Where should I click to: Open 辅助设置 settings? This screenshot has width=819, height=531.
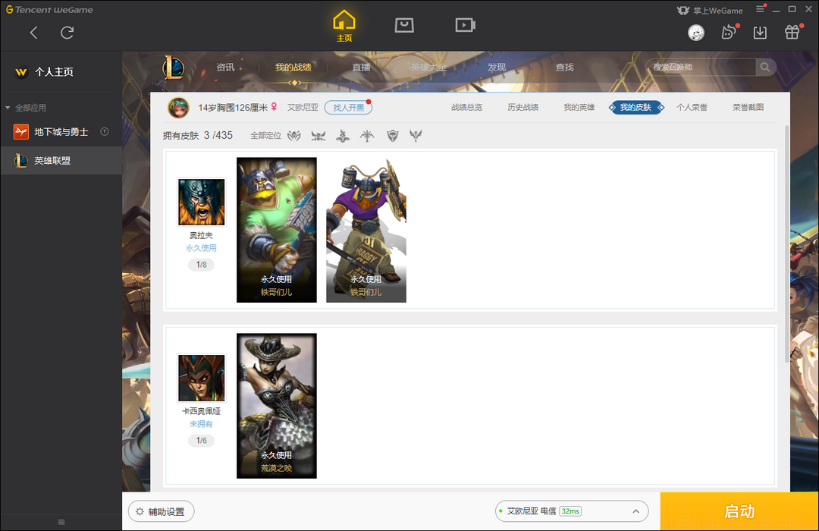coord(161,511)
